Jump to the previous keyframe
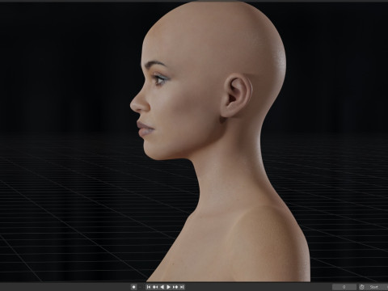Viewport: 388px width, 291px height. coord(155,287)
